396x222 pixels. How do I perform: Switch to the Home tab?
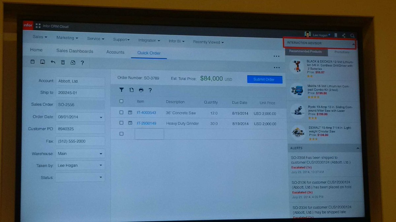pos(36,50)
